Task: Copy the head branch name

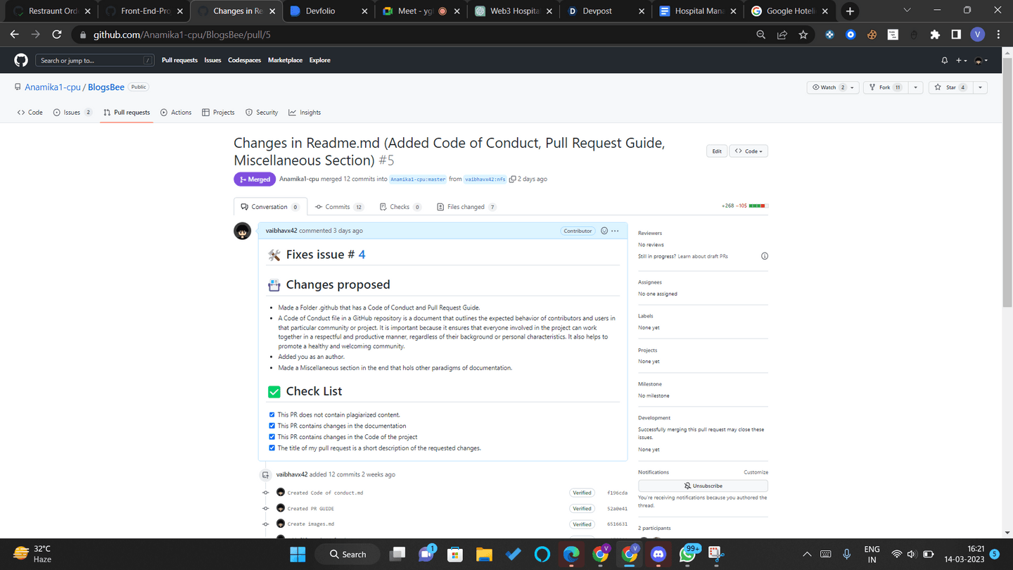Action: click(512, 179)
